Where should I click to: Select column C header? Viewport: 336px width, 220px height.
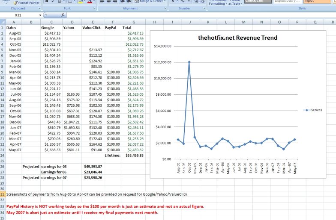(x=51, y=22)
